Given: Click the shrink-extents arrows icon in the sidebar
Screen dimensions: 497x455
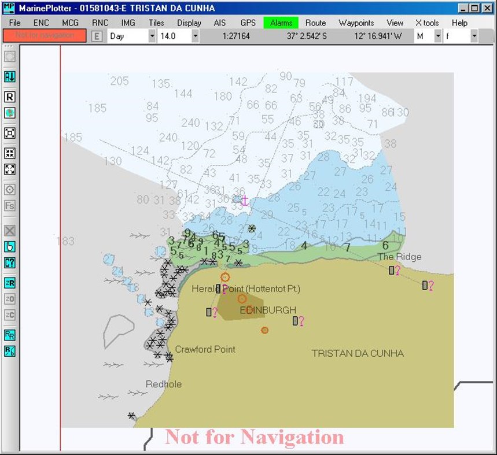Looking at the screenshot, I should coord(9,153).
